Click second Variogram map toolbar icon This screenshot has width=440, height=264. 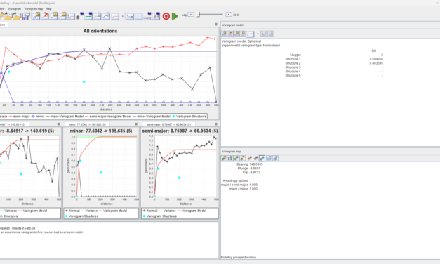click(x=229, y=159)
